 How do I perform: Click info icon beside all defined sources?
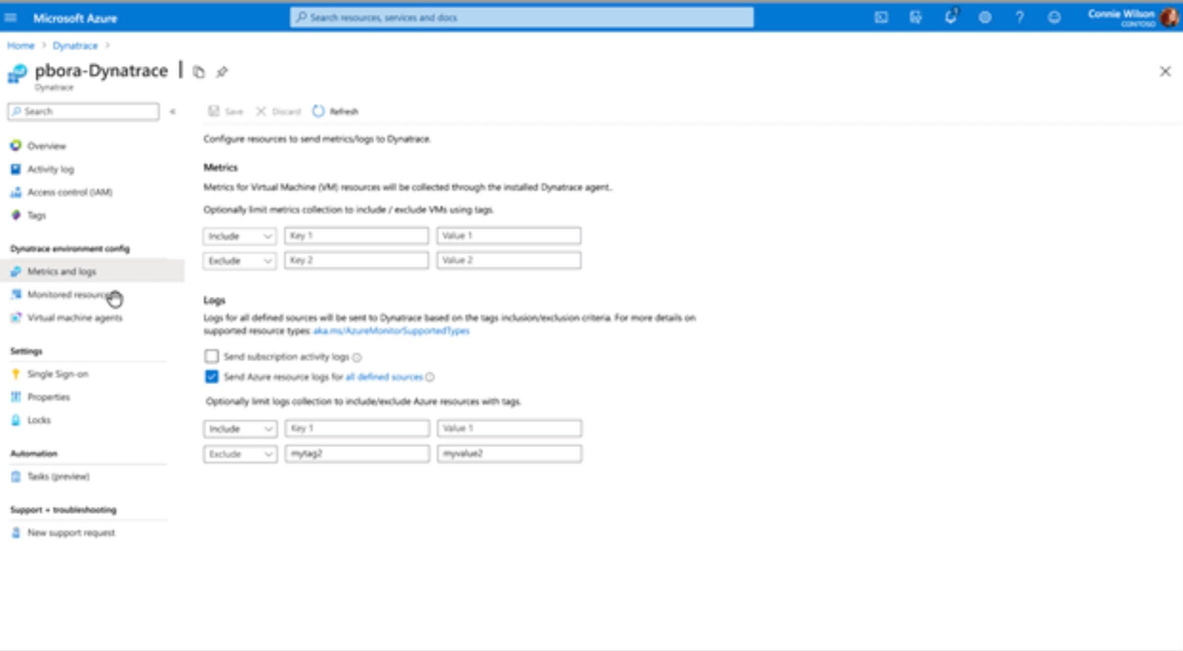430,377
